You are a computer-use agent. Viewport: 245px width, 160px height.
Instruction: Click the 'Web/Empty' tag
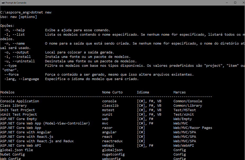point(183,119)
